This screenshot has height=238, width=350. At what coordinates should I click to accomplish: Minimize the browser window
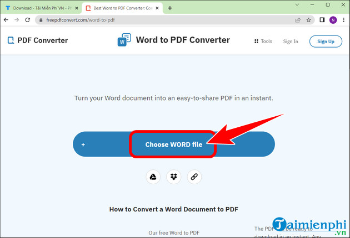point(312,4)
